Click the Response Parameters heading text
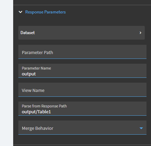 [45, 12]
